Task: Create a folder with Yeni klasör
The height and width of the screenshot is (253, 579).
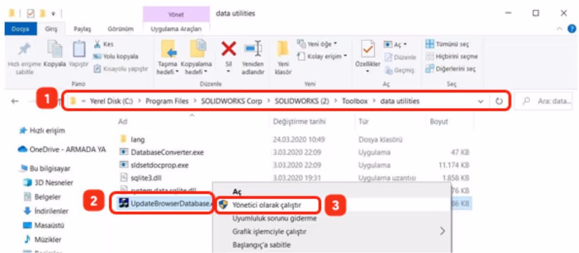Action: click(283, 57)
